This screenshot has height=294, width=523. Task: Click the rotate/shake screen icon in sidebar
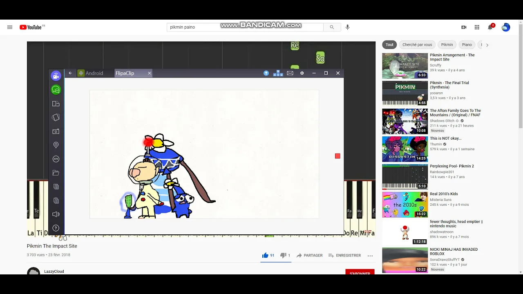[56, 118]
